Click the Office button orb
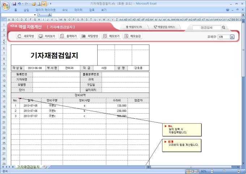The image size is (246, 174). [x=5, y=5]
